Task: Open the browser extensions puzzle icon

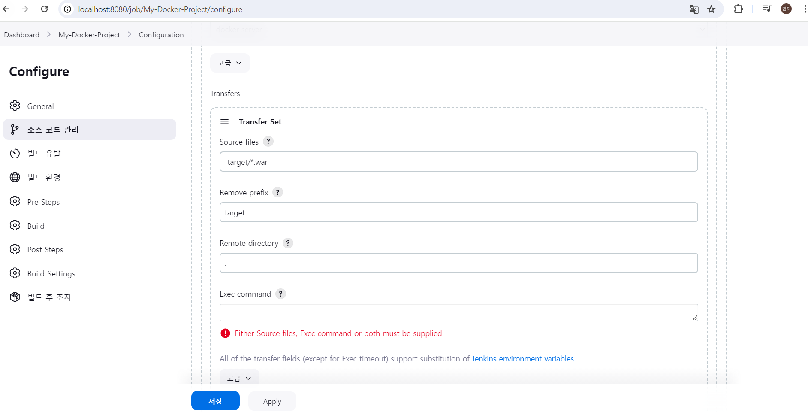Action: [x=738, y=9]
